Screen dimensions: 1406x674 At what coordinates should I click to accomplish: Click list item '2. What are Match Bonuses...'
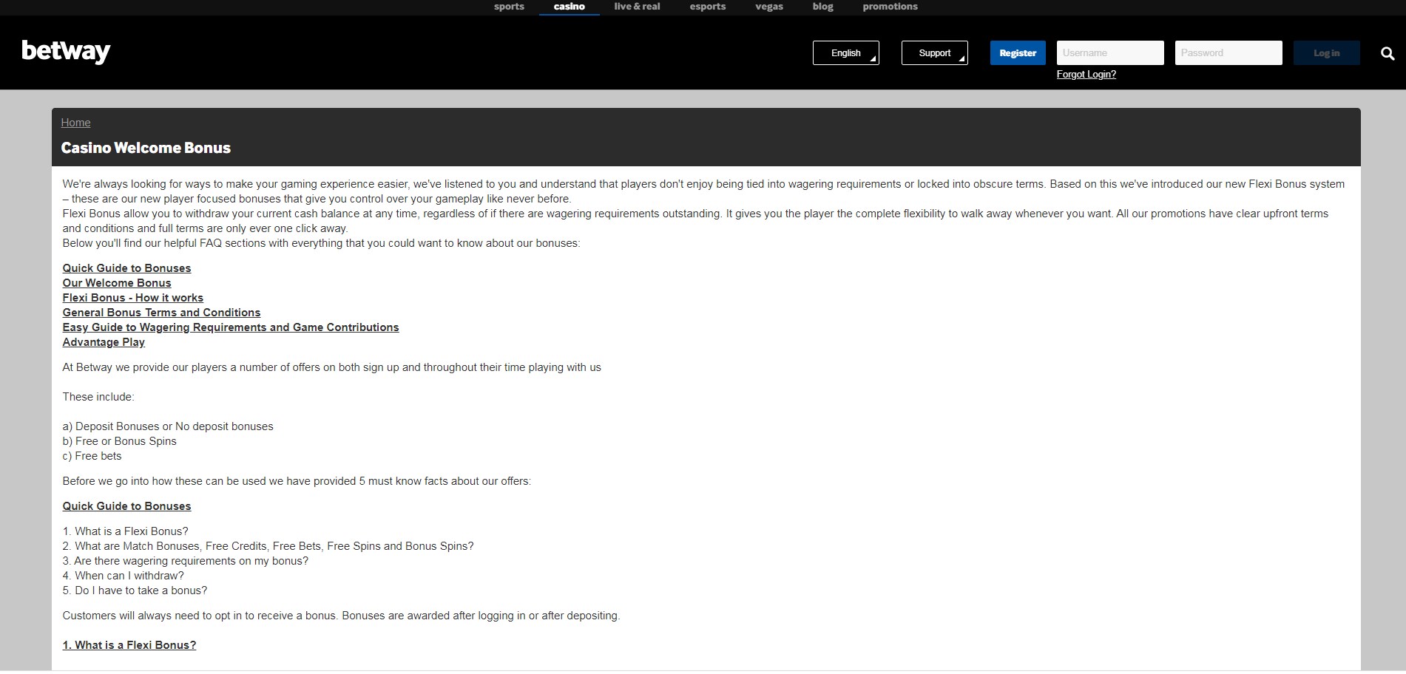tap(268, 546)
